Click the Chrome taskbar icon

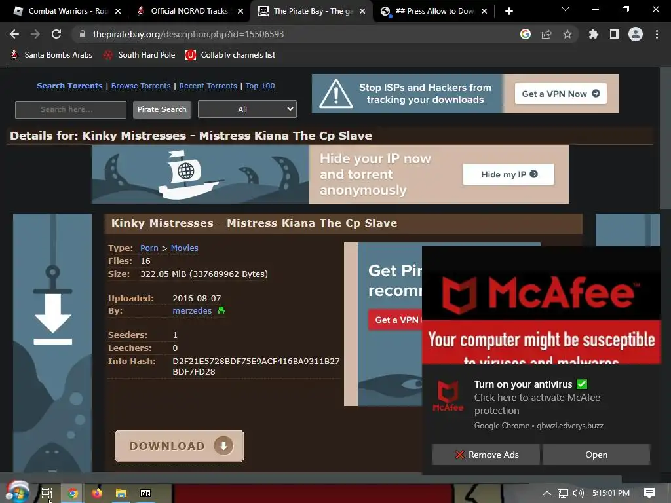73,493
